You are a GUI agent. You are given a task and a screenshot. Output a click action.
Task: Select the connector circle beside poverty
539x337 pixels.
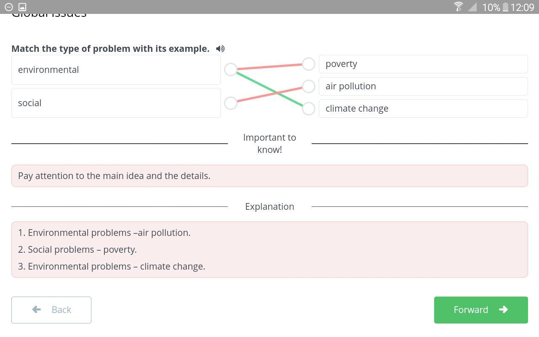pyautogui.click(x=309, y=64)
